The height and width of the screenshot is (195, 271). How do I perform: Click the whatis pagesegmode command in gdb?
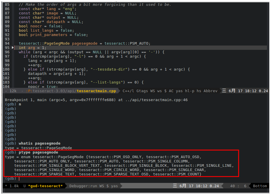click(x=40, y=143)
